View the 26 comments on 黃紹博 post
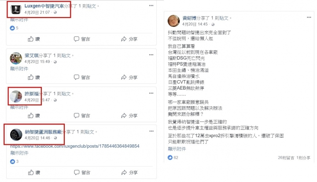Image resolution: width=317 pixels, height=182 pixels. (x=286, y=158)
